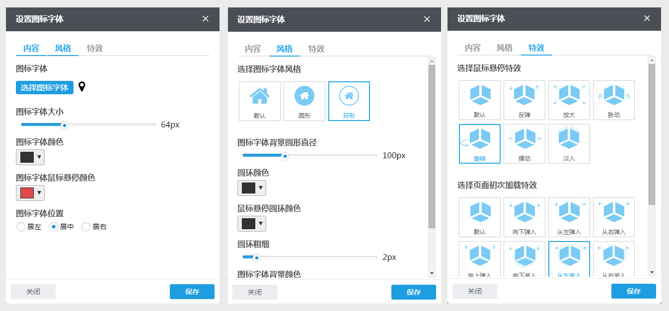Click the 圆环粗细 slider handle

coord(256,257)
